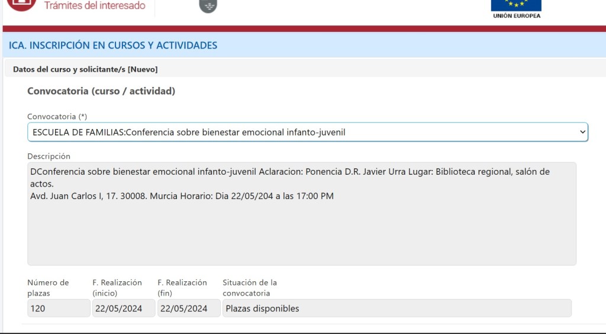Click the Situación de la convocatoria label

point(250,288)
